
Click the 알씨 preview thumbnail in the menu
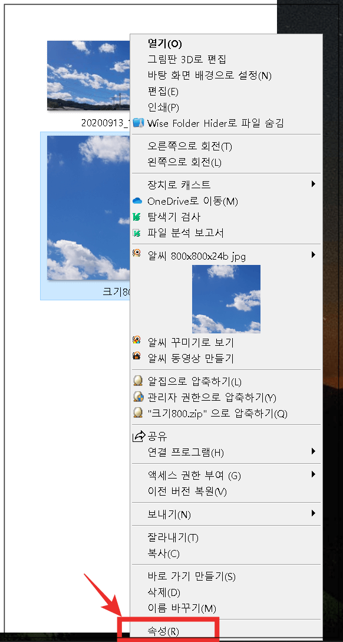pyautogui.click(x=226, y=299)
